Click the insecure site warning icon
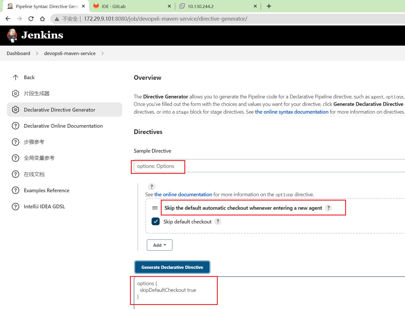 tap(57, 19)
